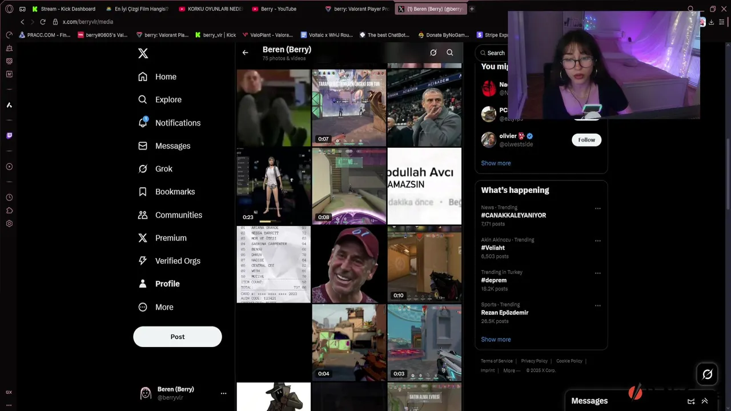Screen dimensions: 731x411
Task: Open the Rezan Epözdemir trend
Action: tap(505, 312)
